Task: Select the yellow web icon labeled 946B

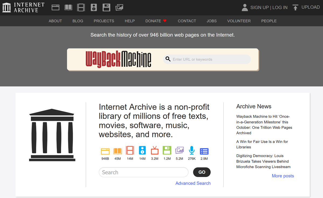Action: [x=105, y=151]
